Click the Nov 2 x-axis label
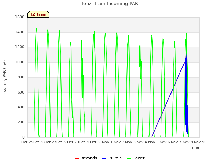 (119, 142)
